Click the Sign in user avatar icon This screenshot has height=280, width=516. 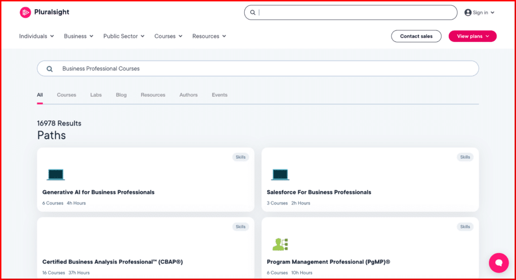coord(468,13)
